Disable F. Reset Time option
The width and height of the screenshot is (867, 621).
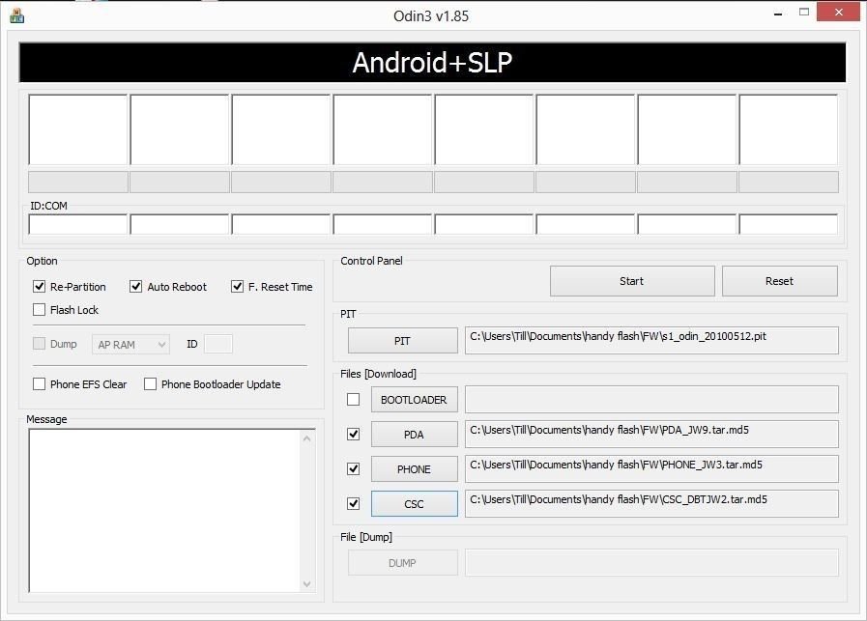point(237,286)
